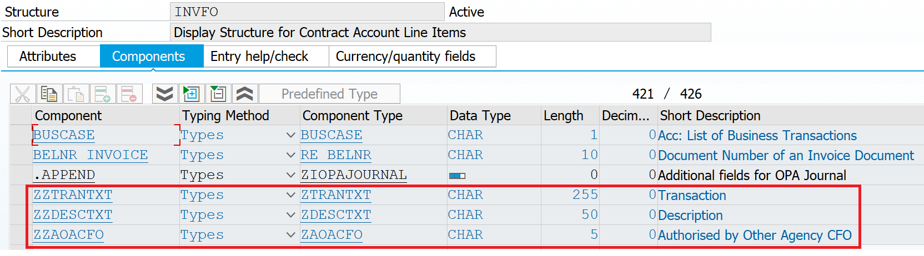924x256 pixels.
Task: Expand all includes with double-down arrow icon
Action: 165,94
